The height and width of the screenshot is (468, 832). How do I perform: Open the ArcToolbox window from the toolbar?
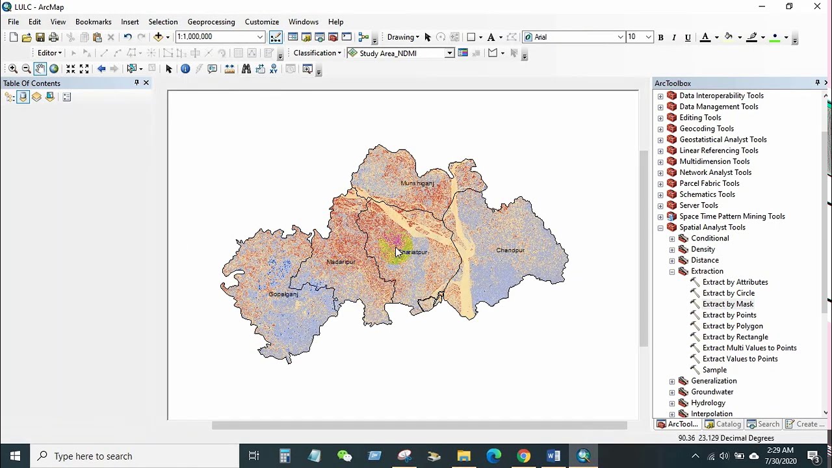pos(333,37)
